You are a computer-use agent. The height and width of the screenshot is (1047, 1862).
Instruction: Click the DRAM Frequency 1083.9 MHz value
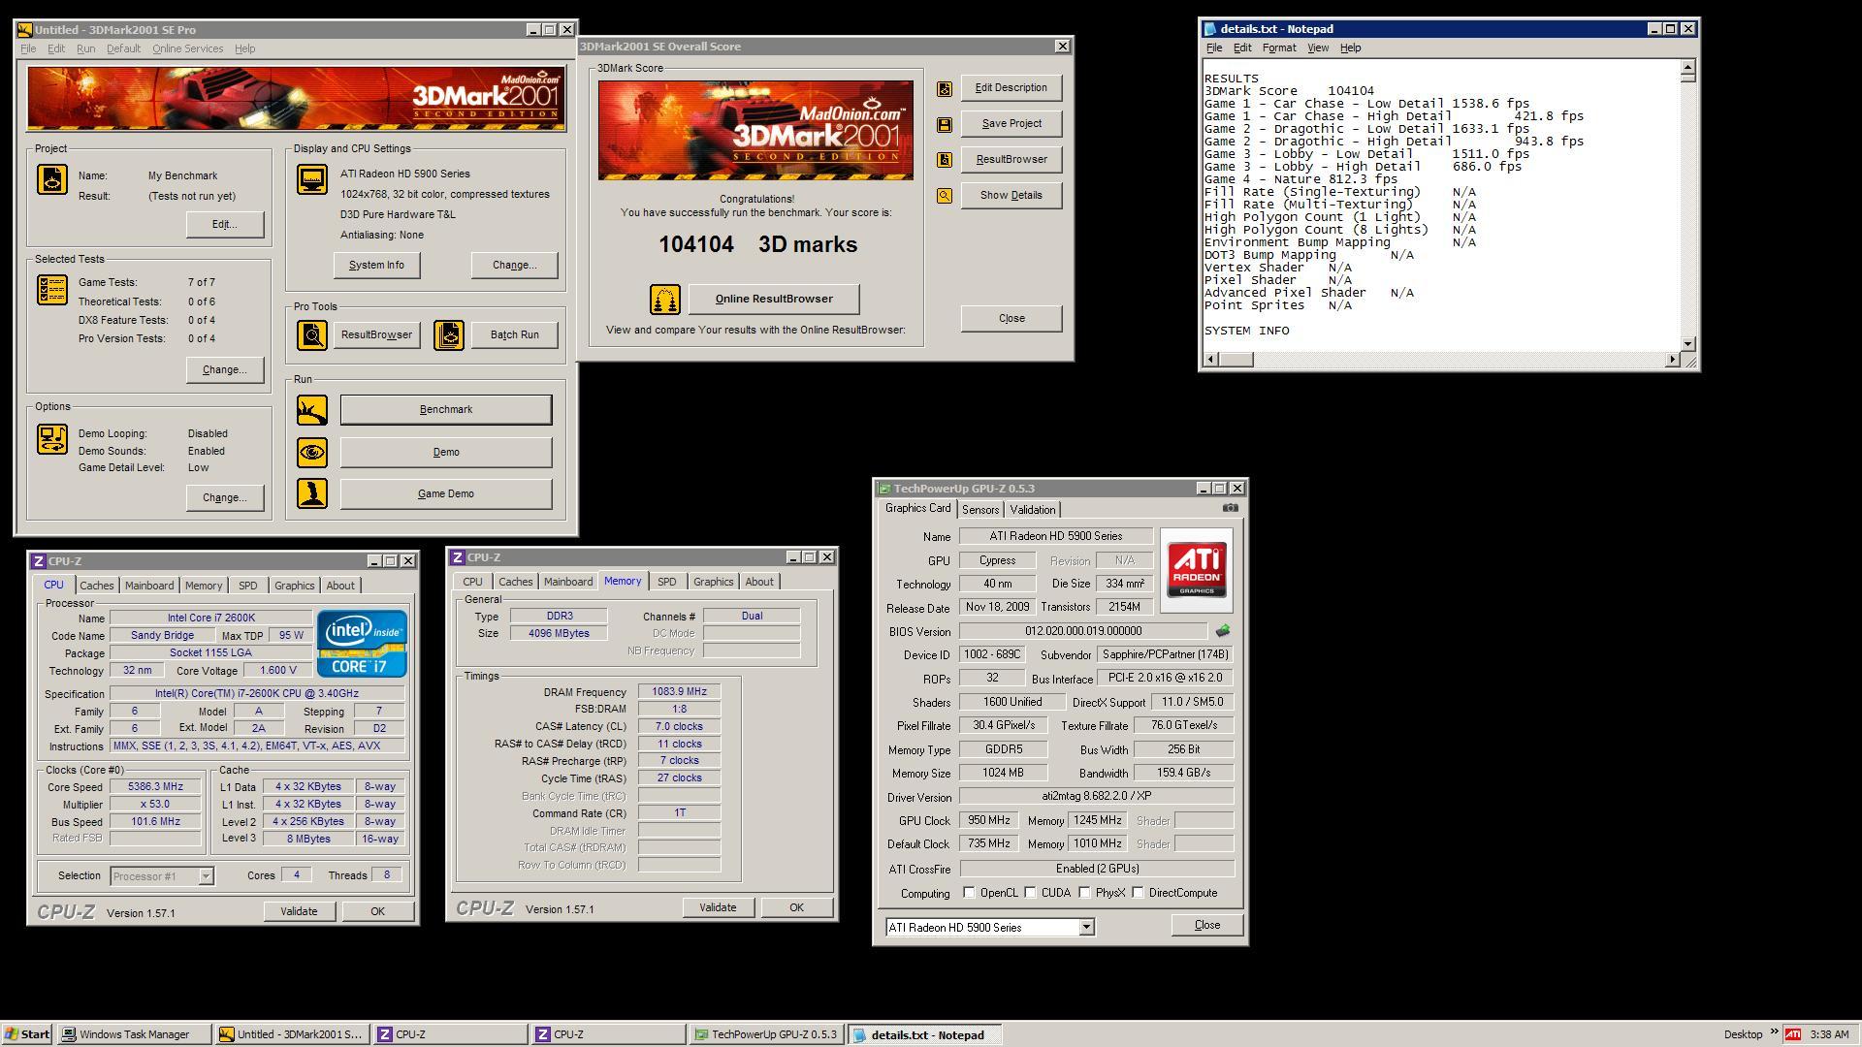click(x=679, y=692)
